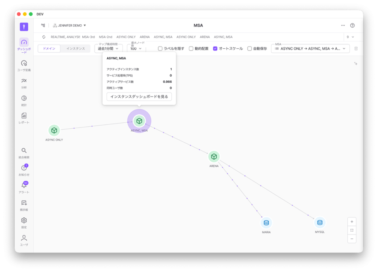This screenshot has width=378, height=272.
Task: Open the マップ構成時間 dropdown
Action: (108, 49)
